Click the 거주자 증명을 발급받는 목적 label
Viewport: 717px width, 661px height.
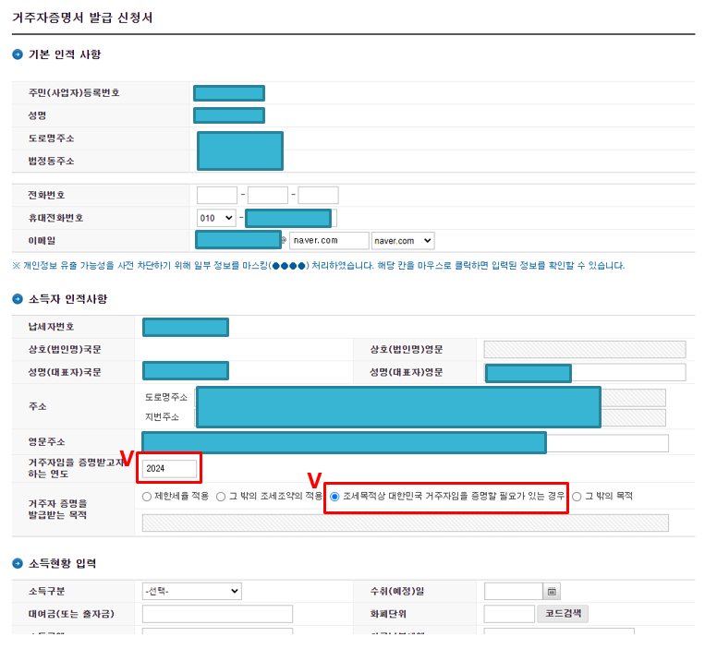pyautogui.click(x=57, y=510)
